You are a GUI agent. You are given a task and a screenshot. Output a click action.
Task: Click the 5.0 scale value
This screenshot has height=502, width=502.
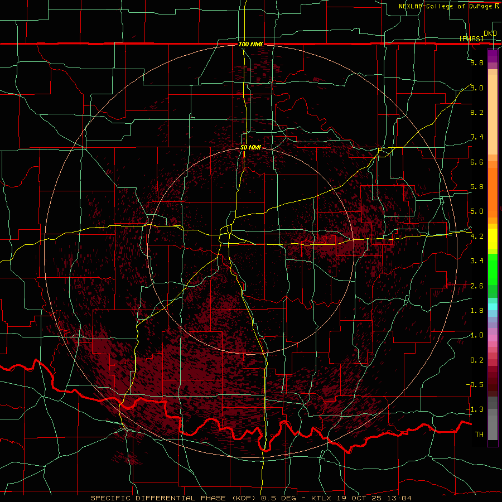coord(477,211)
